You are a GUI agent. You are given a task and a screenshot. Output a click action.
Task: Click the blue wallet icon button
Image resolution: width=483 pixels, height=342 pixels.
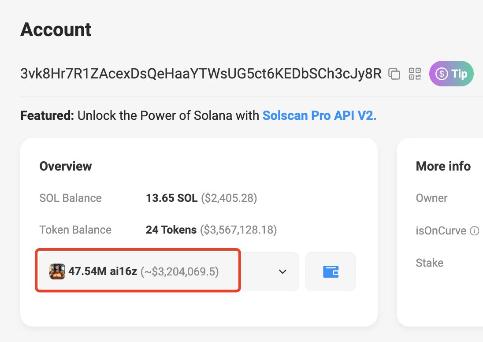pyautogui.click(x=330, y=271)
